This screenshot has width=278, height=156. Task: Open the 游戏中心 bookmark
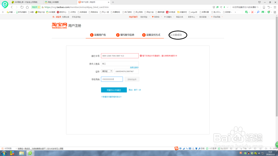(x=61, y=12)
